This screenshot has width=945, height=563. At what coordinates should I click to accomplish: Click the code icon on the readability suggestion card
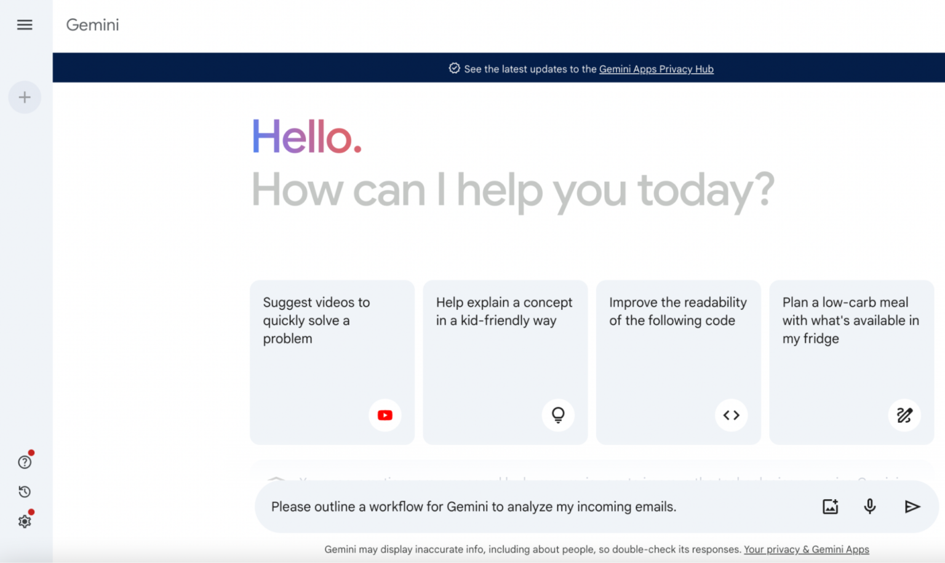pyautogui.click(x=732, y=415)
